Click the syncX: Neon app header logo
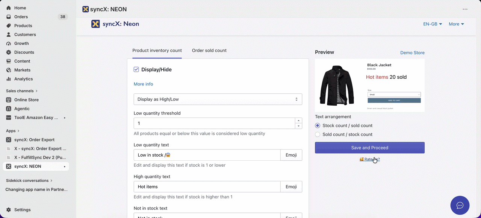Viewport: 481px width, 218px height. pyautogui.click(x=95, y=24)
